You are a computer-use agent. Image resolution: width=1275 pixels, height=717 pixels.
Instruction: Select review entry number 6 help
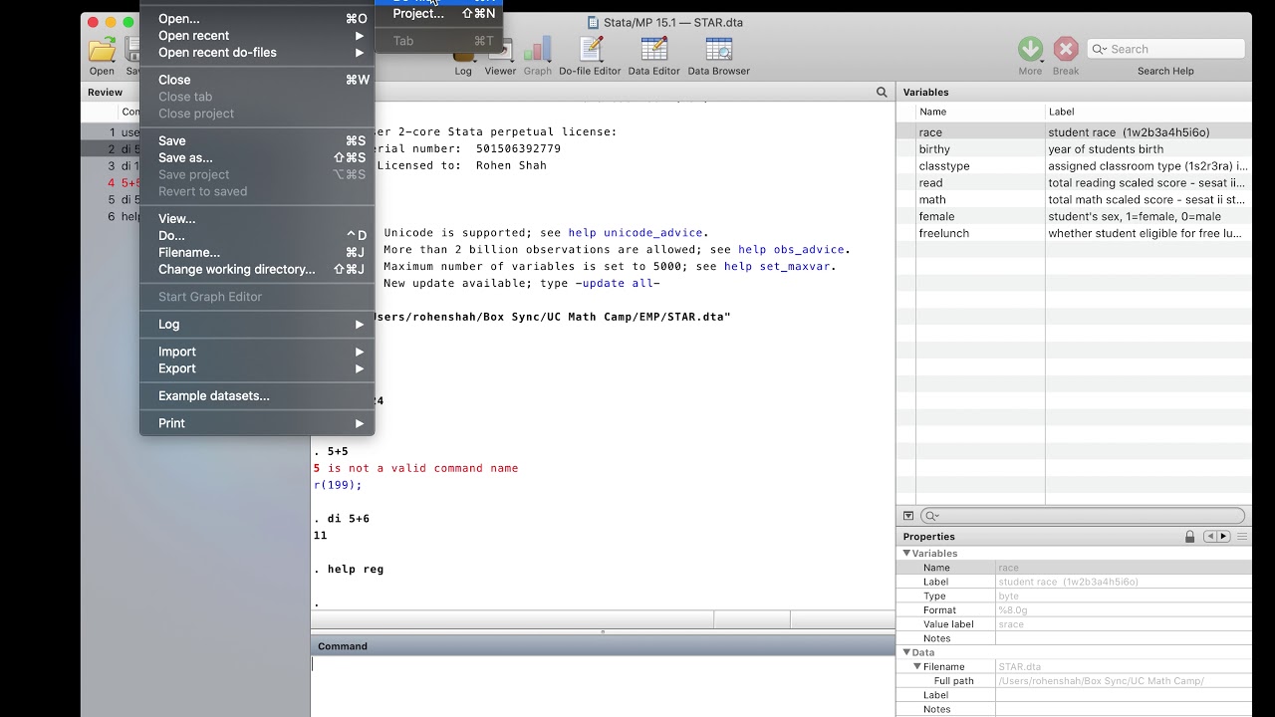pyautogui.click(x=113, y=216)
